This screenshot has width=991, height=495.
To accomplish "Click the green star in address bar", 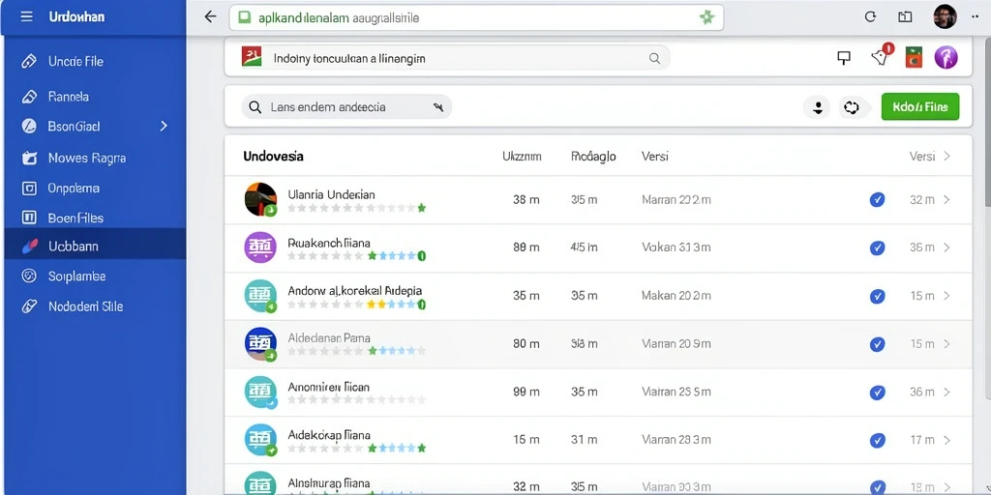I will 706,17.
